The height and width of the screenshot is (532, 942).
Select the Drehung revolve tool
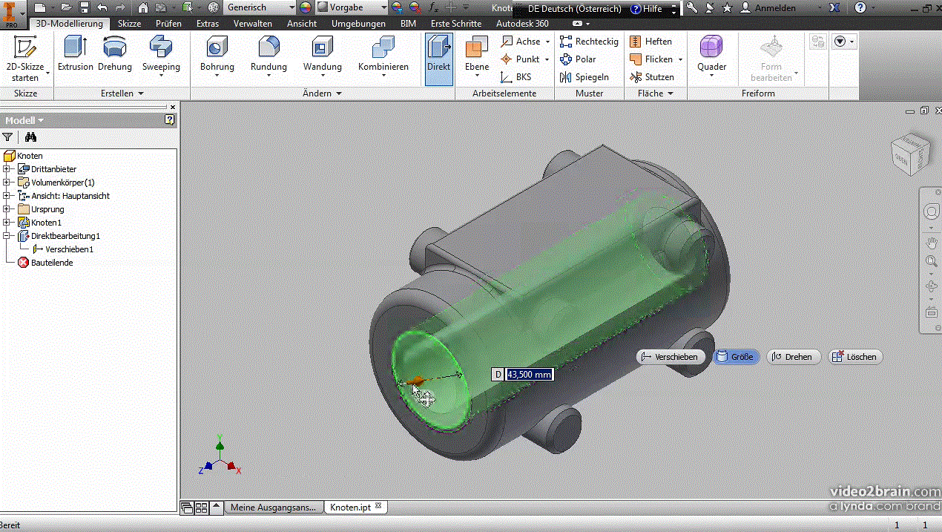pyautogui.click(x=115, y=54)
